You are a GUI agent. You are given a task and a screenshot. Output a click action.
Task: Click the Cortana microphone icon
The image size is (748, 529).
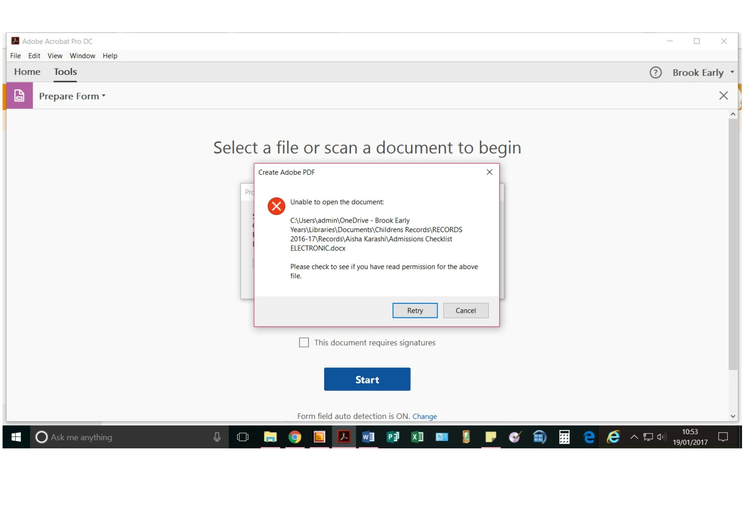click(x=217, y=437)
